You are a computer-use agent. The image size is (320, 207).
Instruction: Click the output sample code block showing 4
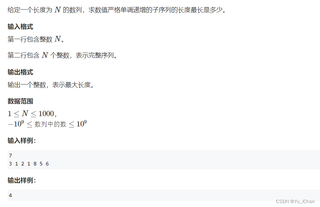point(164,195)
